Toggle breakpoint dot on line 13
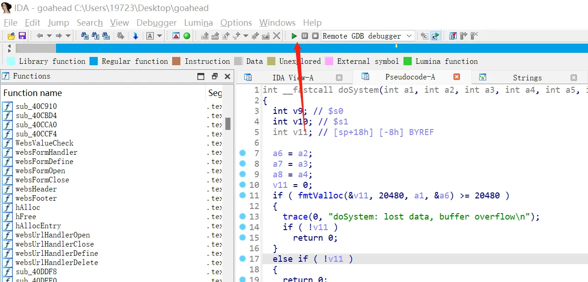Viewport: 588px width, 282px height. tap(242, 216)
